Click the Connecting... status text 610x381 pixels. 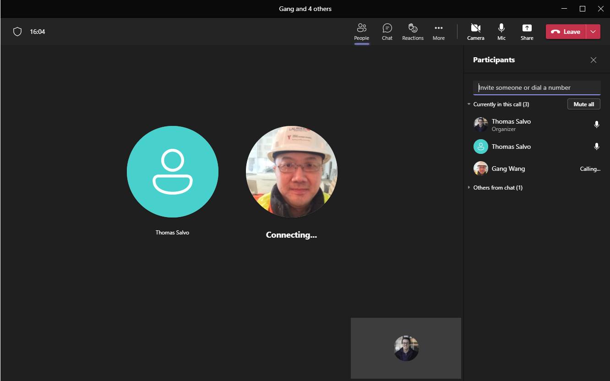point(291,235)
